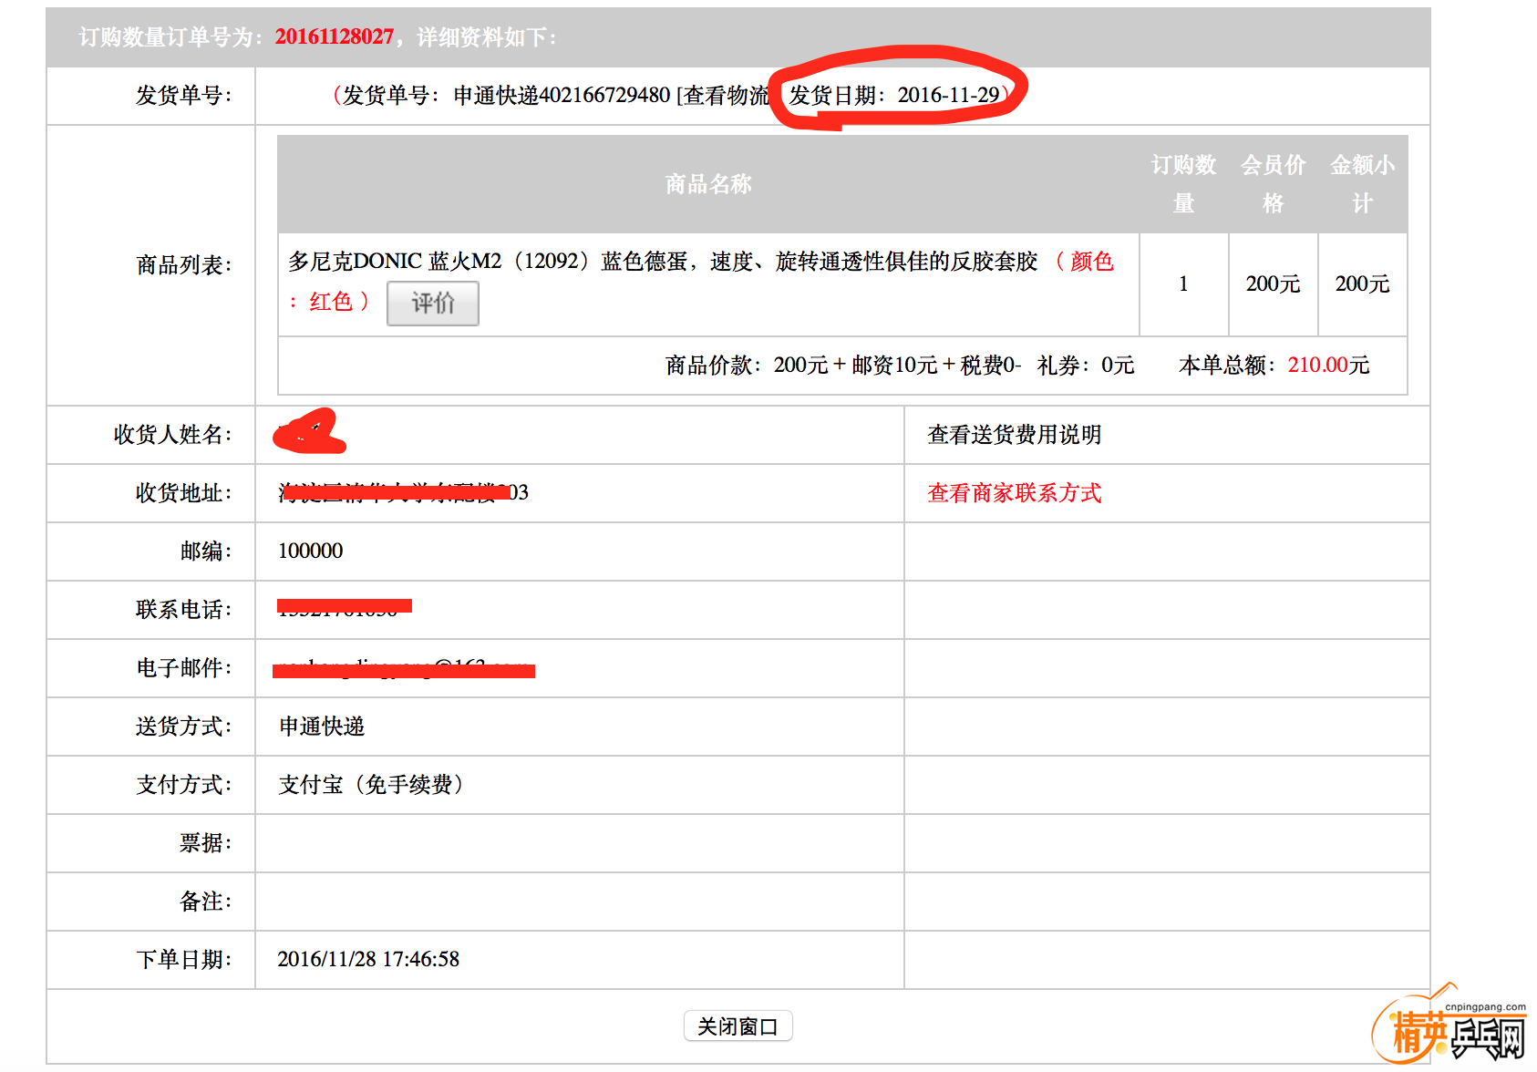Click the 商品价款 200元 summary text
1537x1072 pixels.
point(747,366)
